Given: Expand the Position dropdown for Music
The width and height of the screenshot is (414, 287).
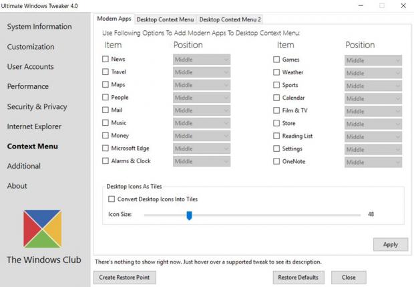Looking at the screenshot, I should point(202,123).
